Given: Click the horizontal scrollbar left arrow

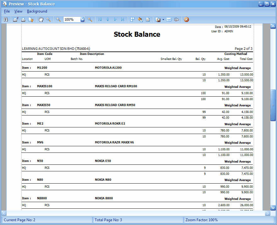Looking at the screenshot, I should click(4, 213).
